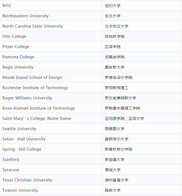Image resolution: width=182 pixels, height=196 pixels.
Task: Select the Olin College row
Action: click(14, 36)
